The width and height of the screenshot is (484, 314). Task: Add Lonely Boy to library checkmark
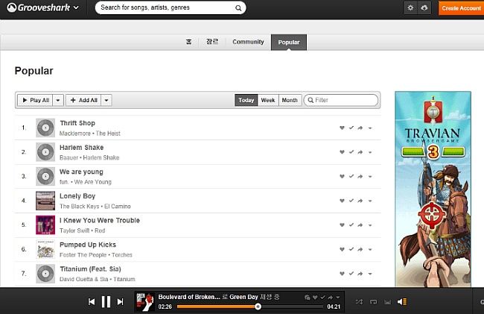pos(351,201)
